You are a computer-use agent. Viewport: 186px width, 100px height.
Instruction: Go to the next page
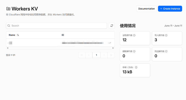point(104,55)
